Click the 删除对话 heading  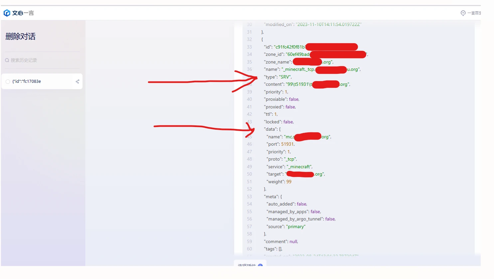click(21, 36)
